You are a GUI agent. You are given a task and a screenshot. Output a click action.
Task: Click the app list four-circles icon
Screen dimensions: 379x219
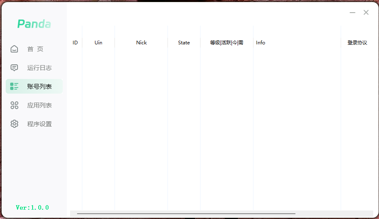pos(14,105)
